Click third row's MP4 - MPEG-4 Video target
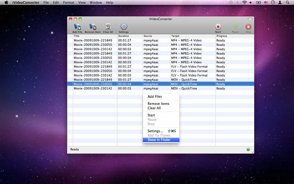Viewport: 294px width, 184px height. pos(186,49)
